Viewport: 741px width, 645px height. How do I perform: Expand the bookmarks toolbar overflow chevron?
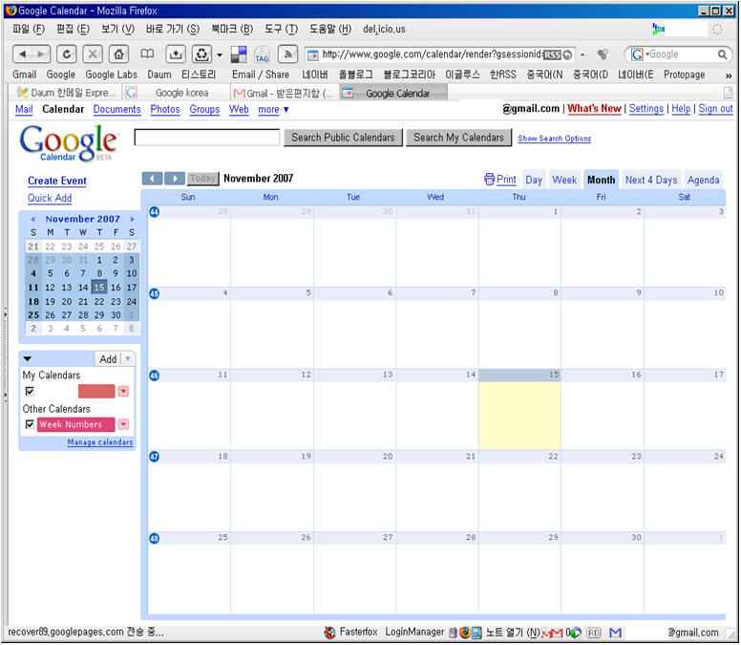click(x=729, y=75)
